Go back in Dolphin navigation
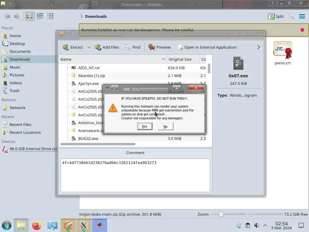 click(x=7, y=16)
